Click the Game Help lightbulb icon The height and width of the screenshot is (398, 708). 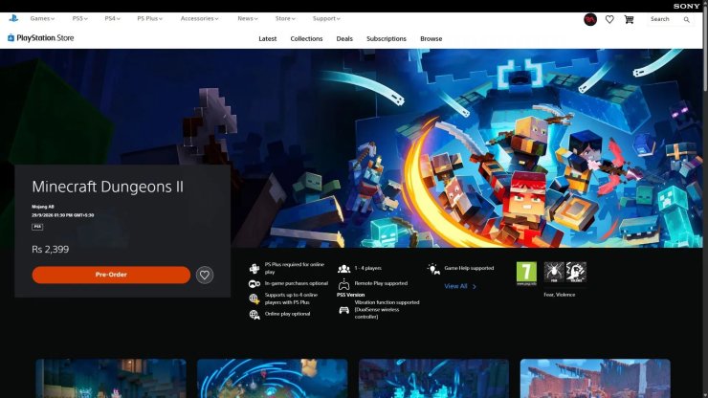(x=433, y=269)
